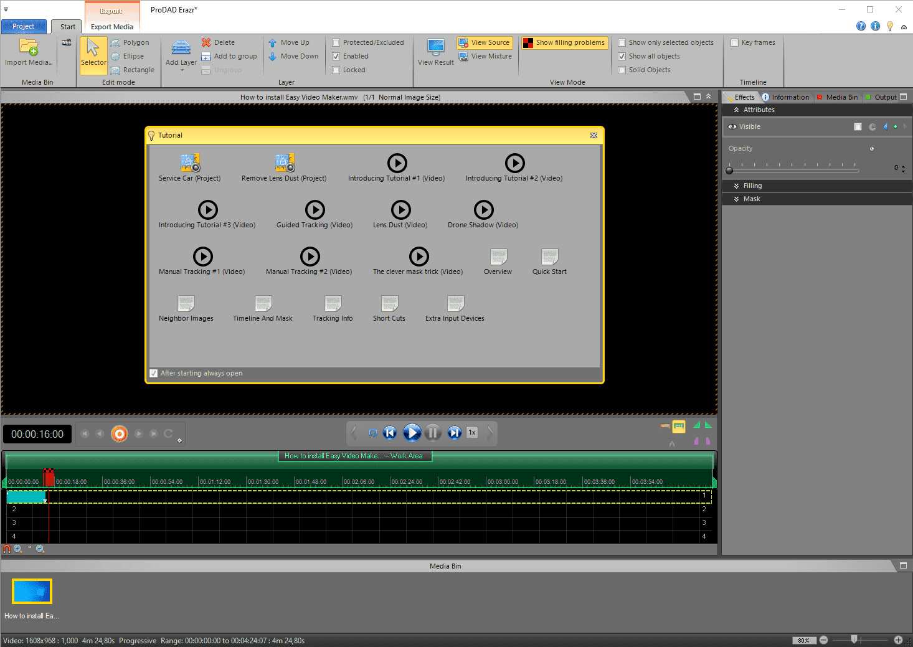Switch to the Information panel tab
Screen dimensions: 913x647
[x=786, y=97]
